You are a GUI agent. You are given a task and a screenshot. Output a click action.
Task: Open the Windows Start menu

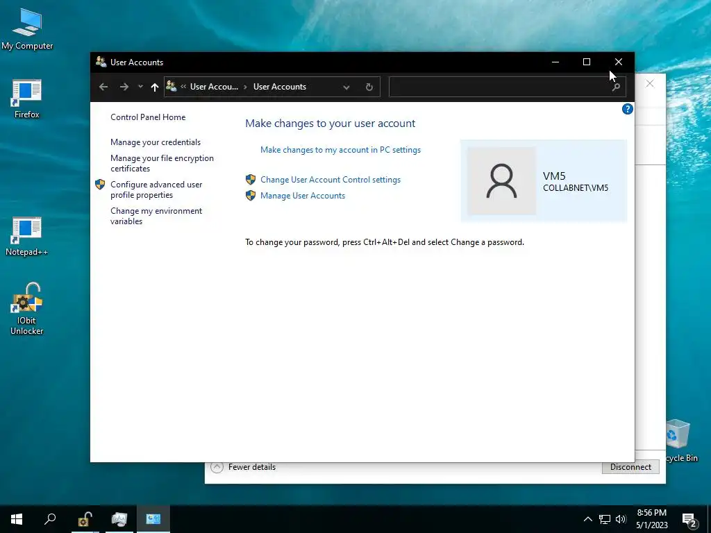[x=17, y=519]
